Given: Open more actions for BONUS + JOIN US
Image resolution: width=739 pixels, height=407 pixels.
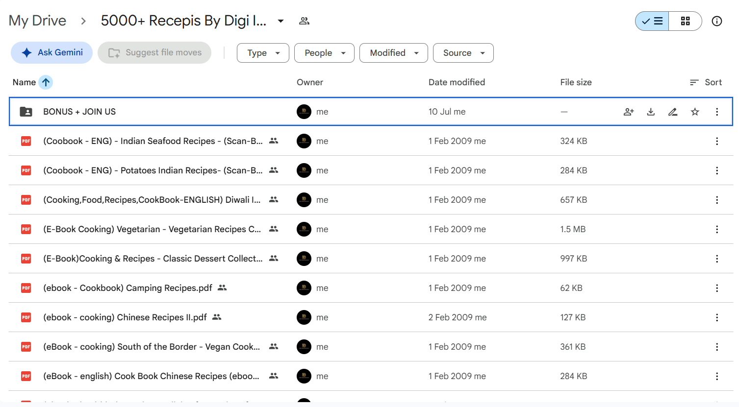Looking at the screenshot, I should click(x=717, y=112).
